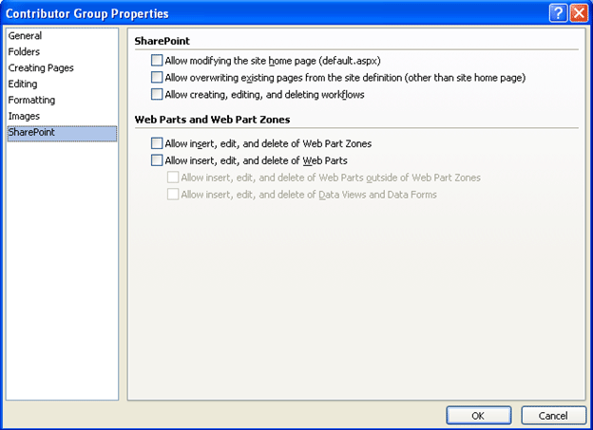
Task: Close the dialog with the red X
Action: pyautogui.click(x=579, y=13)
